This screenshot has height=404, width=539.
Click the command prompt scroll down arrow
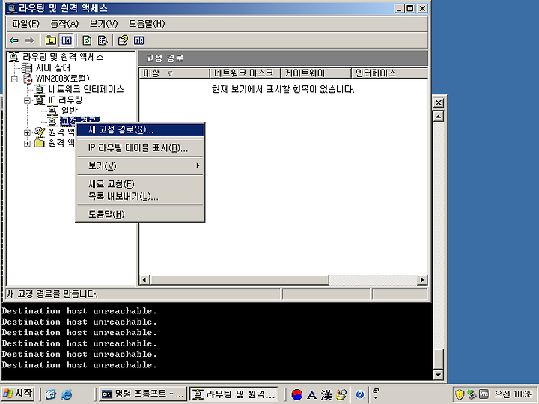click(438, 374)
